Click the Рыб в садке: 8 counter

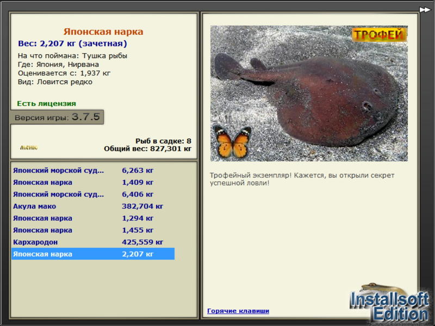point(163,141)
